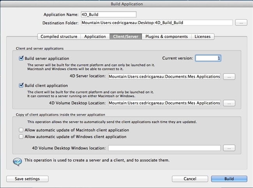Browse for 4D Server location

pos(229,77)
